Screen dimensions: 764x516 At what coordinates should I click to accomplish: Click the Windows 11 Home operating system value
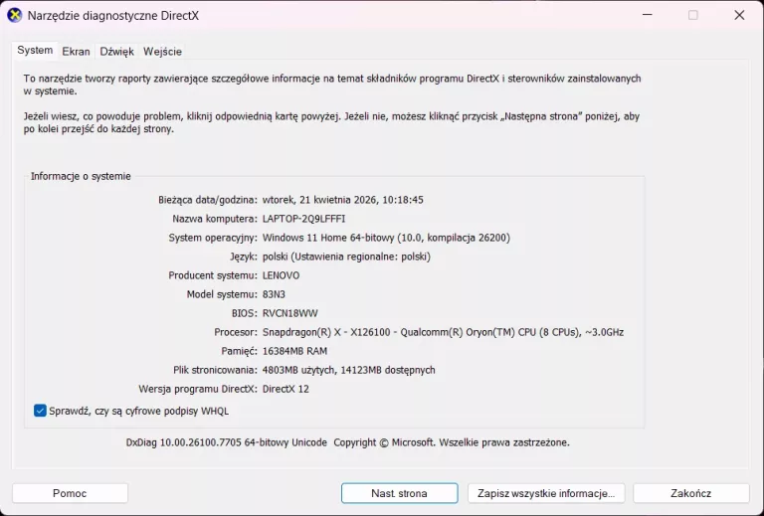coord(386,238)
